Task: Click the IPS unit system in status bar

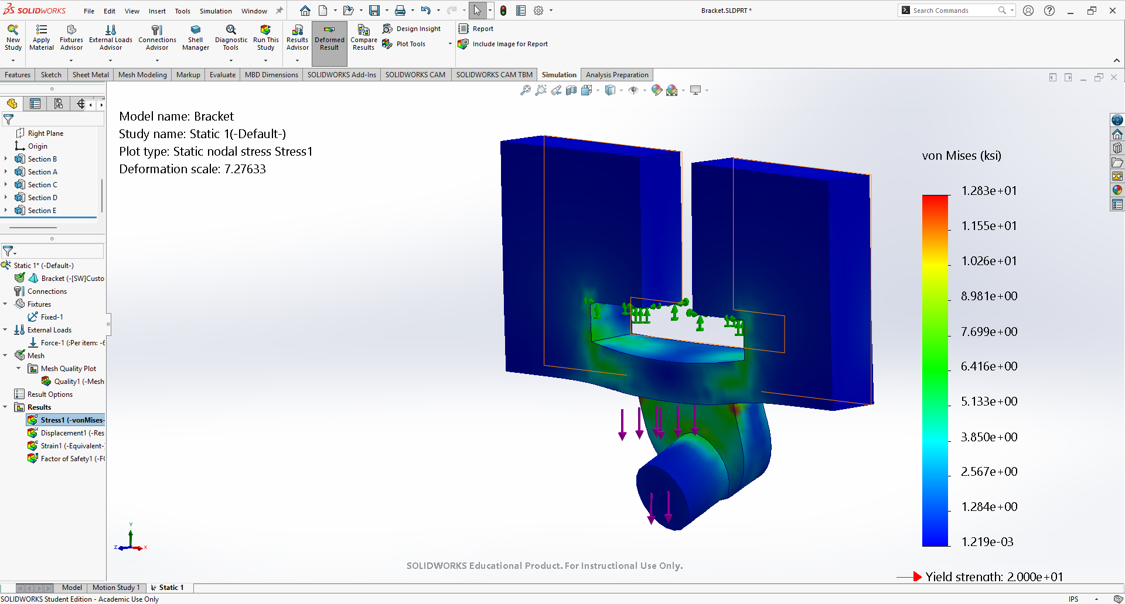Action: pyautogui.click(x=1073, y=599)
